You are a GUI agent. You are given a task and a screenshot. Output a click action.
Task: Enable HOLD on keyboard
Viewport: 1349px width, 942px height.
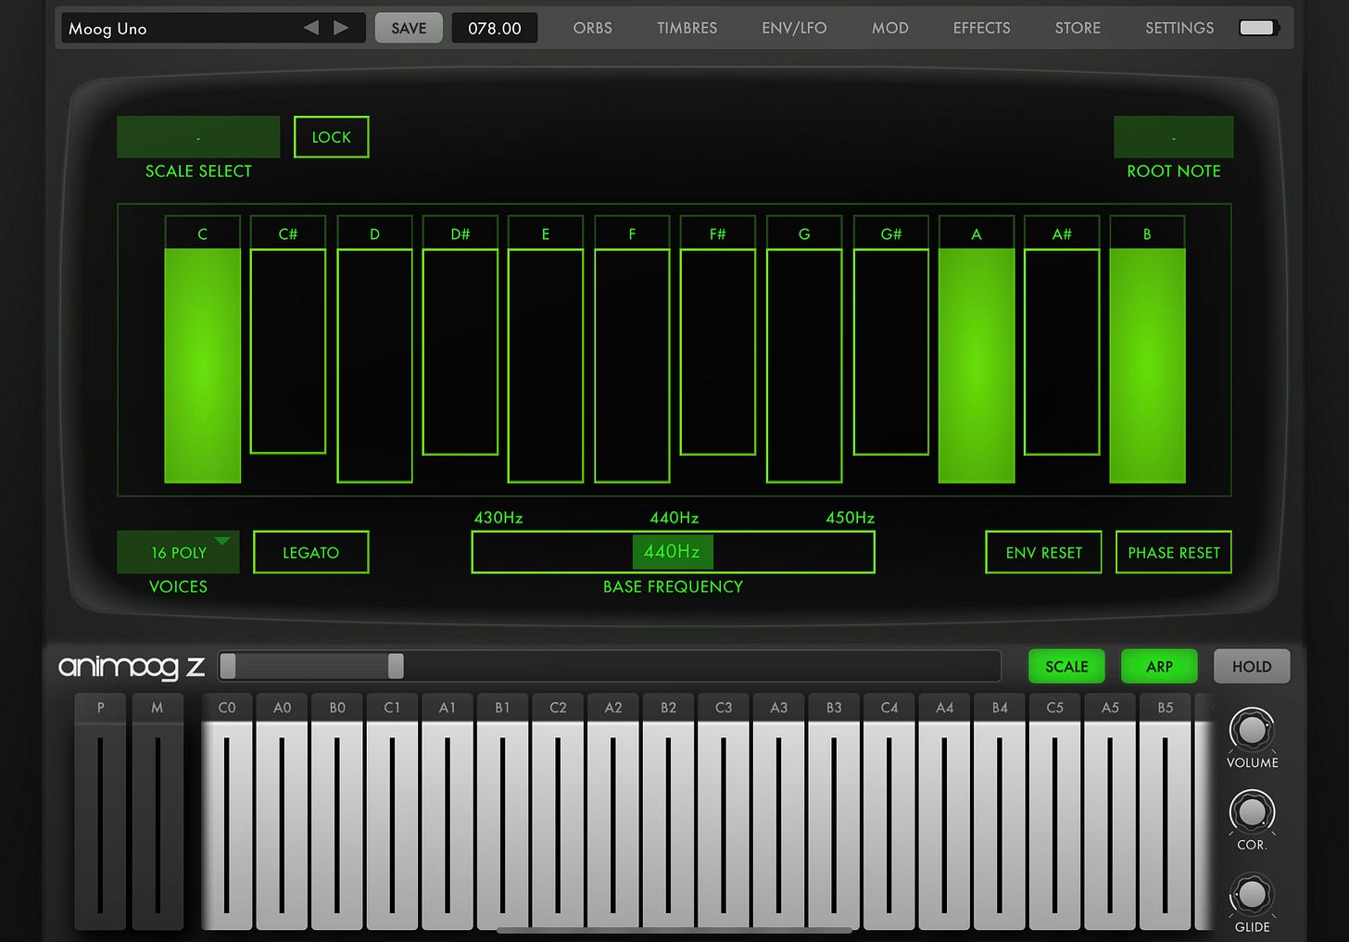1252,666
